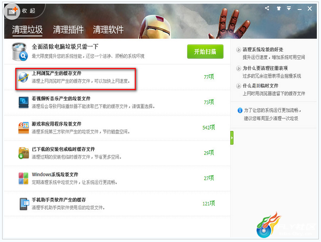Select the Windows system junk icon
This screenshot has height=242, width=321.
23,178
